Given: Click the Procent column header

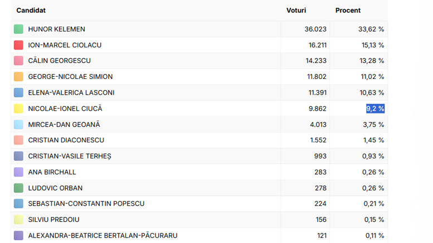Looking at the screenshot, I should click(x=348, y=11).
